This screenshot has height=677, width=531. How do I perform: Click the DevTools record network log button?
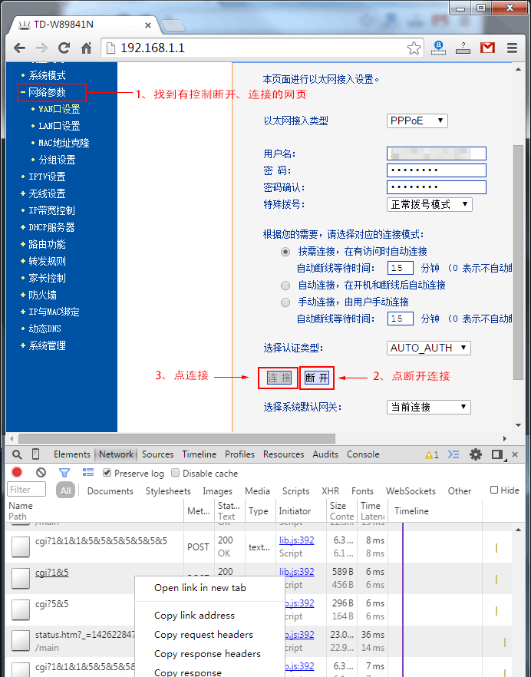pyautogui.click(x=17, y=473)
